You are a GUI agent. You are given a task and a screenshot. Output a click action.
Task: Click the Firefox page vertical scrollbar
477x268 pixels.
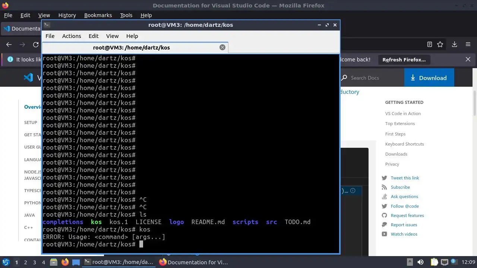(474, 103)
